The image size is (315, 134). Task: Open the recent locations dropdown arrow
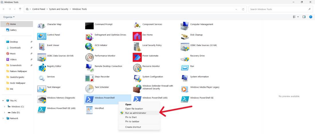[15, 9]
